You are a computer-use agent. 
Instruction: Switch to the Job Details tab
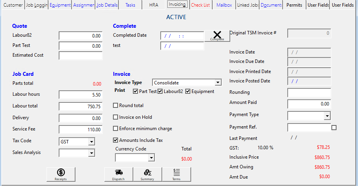click(107, 5)
